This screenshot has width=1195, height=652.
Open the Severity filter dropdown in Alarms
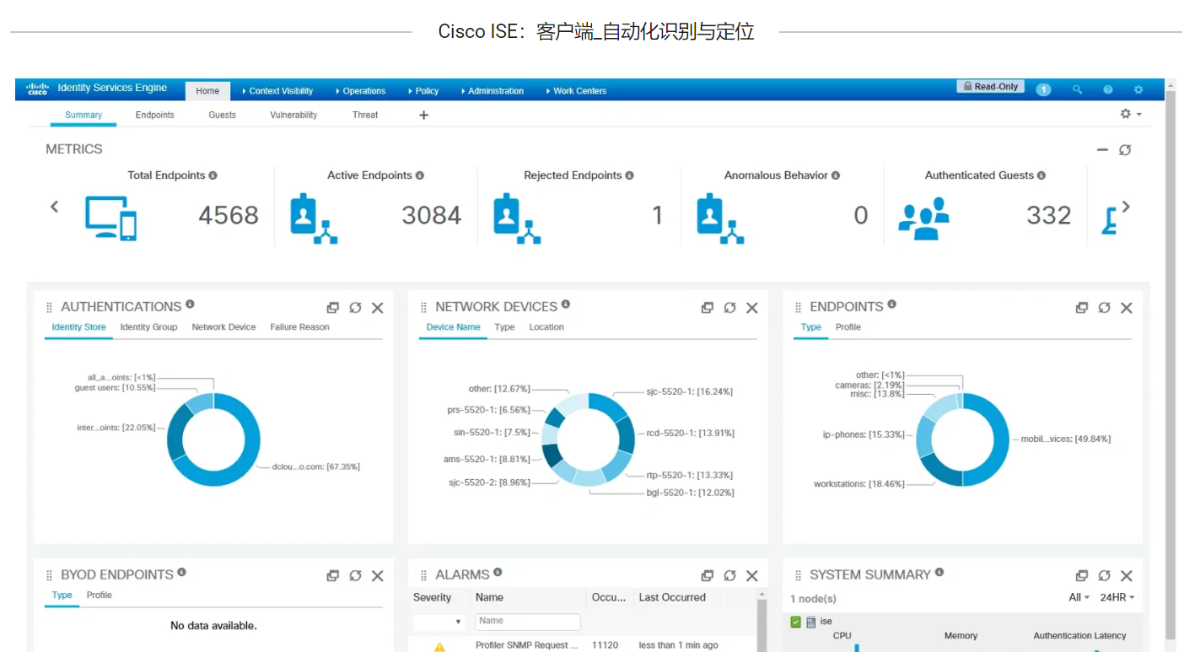coord(439,622)
